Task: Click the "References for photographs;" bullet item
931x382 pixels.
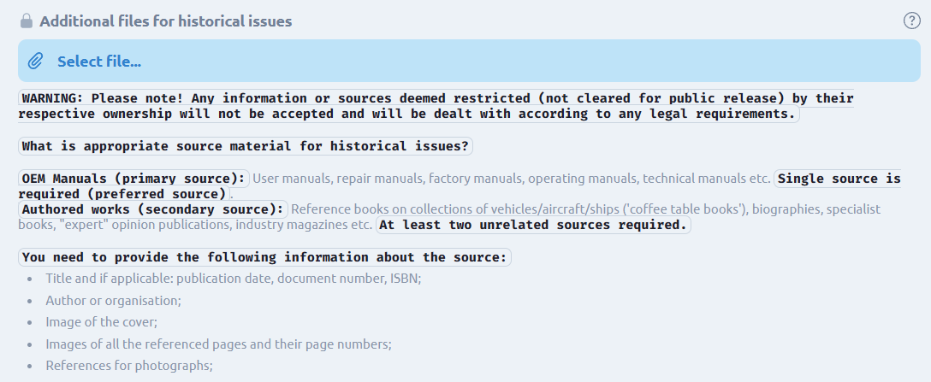Action: tap(128, 366)
